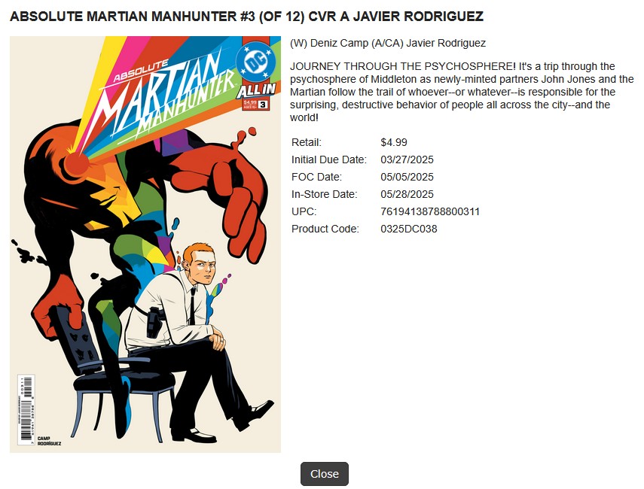Click the Initial Due Date value
644x489 pixels.
407,160
